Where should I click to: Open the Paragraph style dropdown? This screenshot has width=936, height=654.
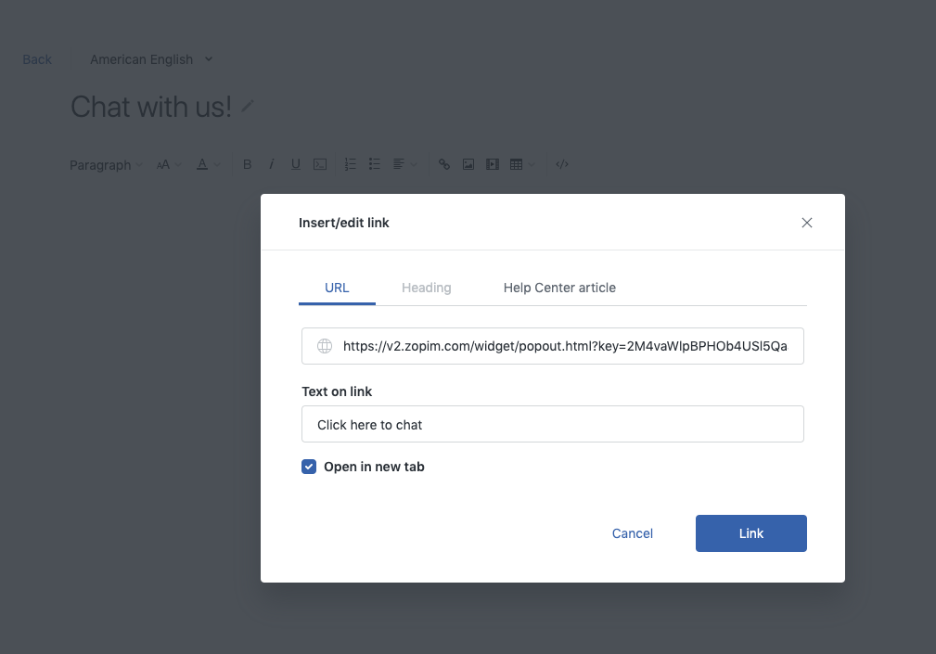[x=106, y=165]
